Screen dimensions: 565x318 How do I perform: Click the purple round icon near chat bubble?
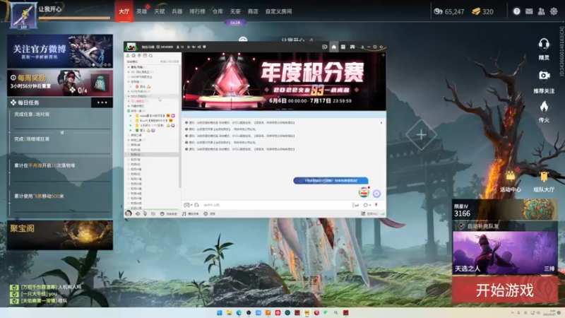click(x=376, y=194)
